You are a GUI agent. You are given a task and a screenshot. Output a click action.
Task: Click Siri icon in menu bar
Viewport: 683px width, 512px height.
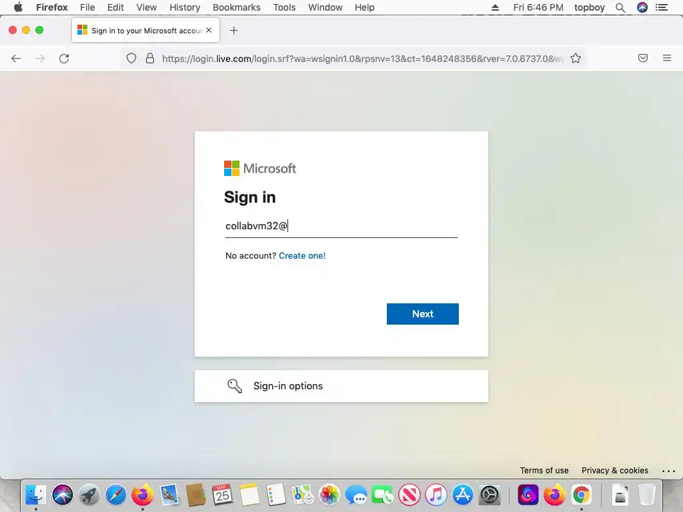pos(642,7)
